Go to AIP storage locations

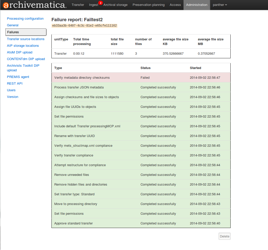(23, 46)
